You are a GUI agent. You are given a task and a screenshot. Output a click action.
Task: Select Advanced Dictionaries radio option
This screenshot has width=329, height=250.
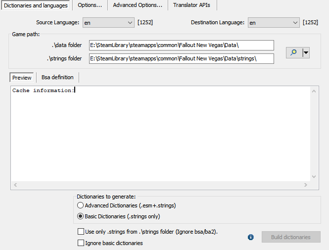80,205
